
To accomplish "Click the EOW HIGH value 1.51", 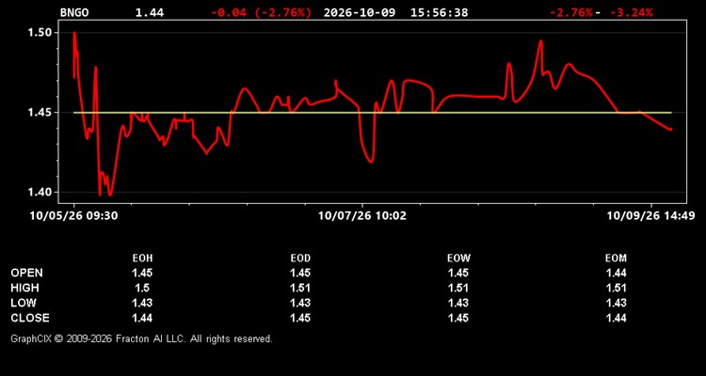I will (x=458, y=288).
